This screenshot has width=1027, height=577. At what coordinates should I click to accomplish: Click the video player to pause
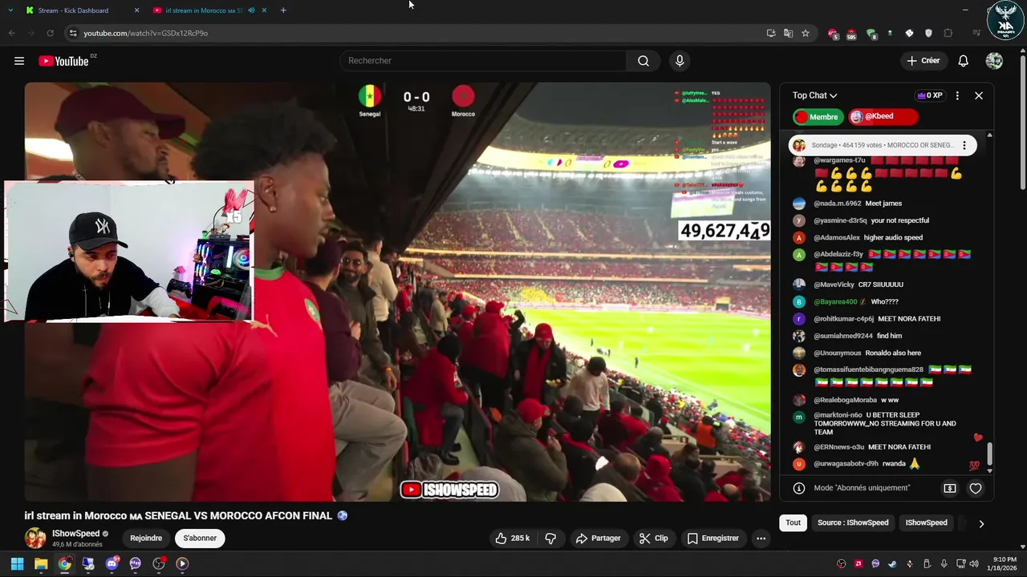point(397,292)
